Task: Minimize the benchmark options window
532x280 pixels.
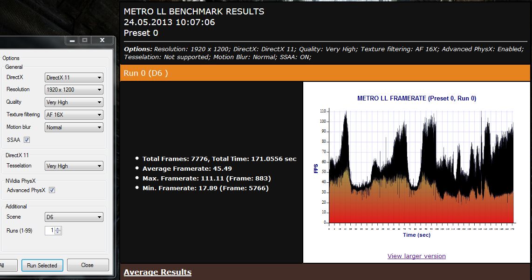Action: pos(72,40)
